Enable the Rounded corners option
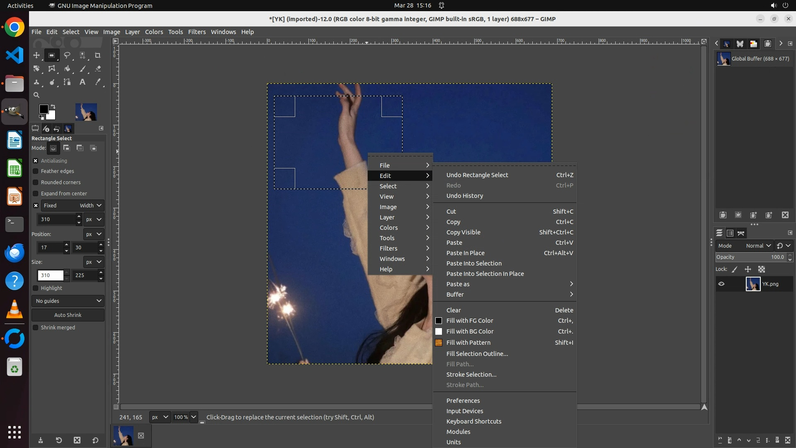Viewport: 796px width, 448px height. point(36,183)
